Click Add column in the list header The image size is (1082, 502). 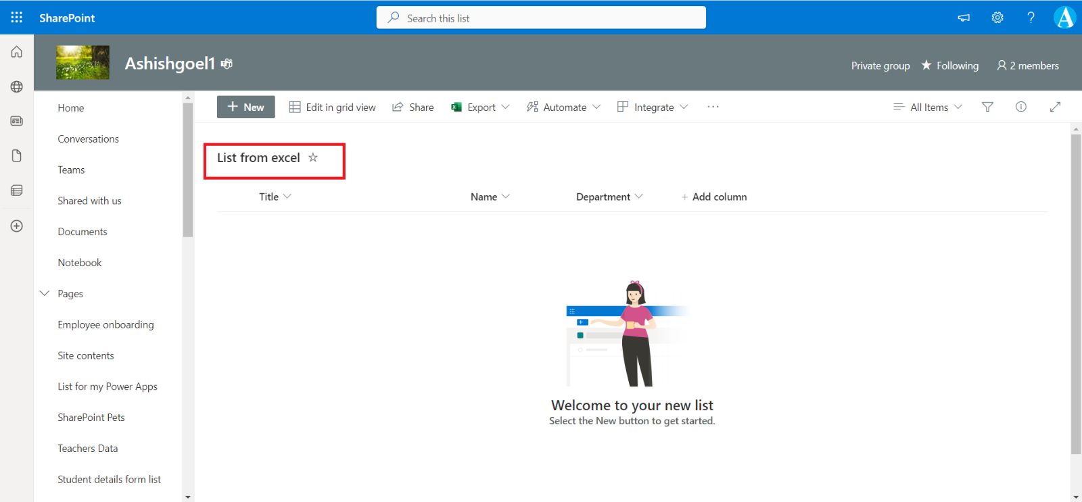point(714,197)
